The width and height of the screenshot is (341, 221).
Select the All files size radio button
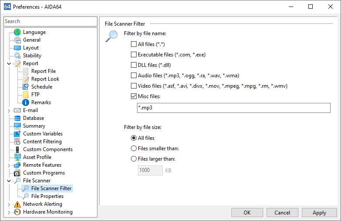point(134,138)
